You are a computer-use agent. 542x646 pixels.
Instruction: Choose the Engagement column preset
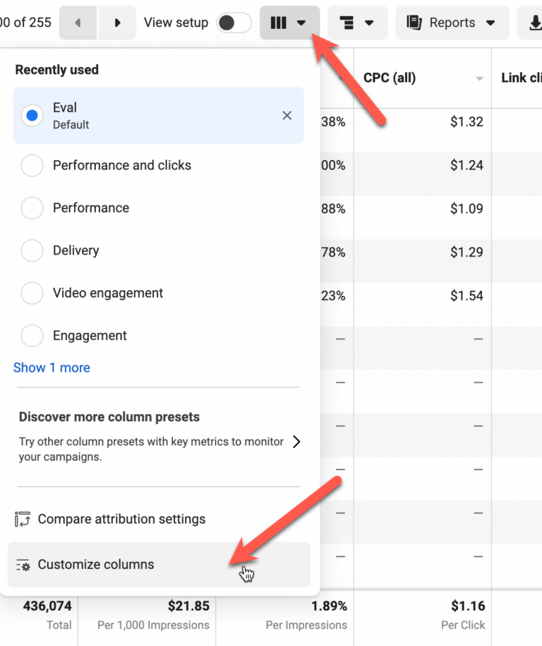[90, 336]
